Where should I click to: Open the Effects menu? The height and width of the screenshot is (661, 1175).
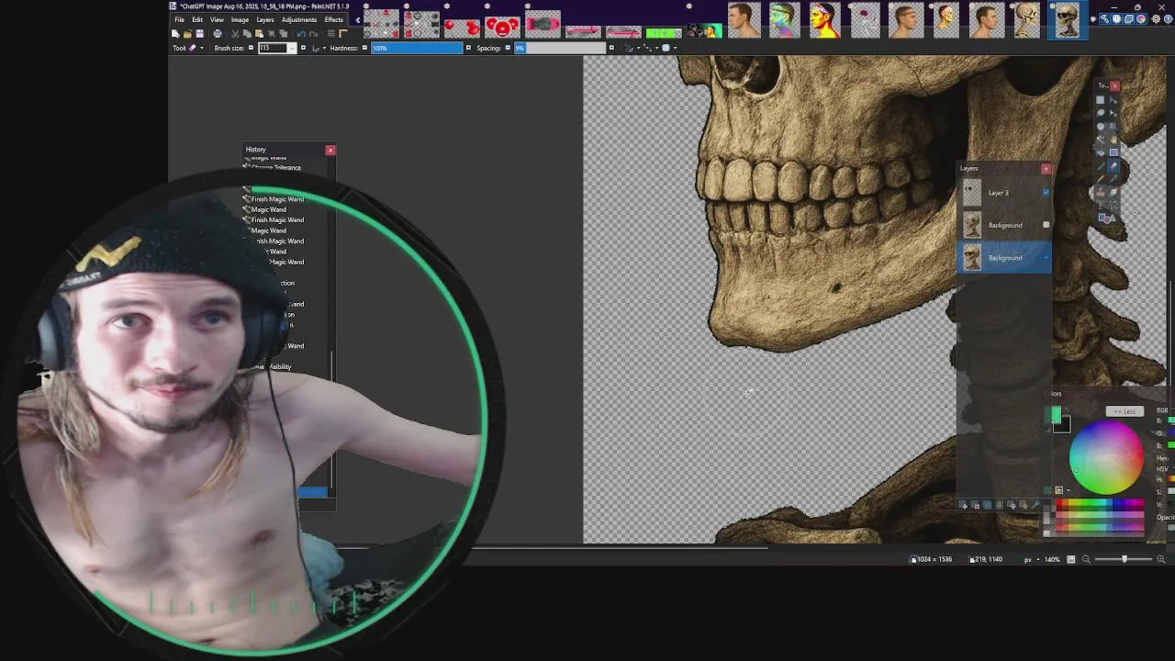(x=334, y=19)
